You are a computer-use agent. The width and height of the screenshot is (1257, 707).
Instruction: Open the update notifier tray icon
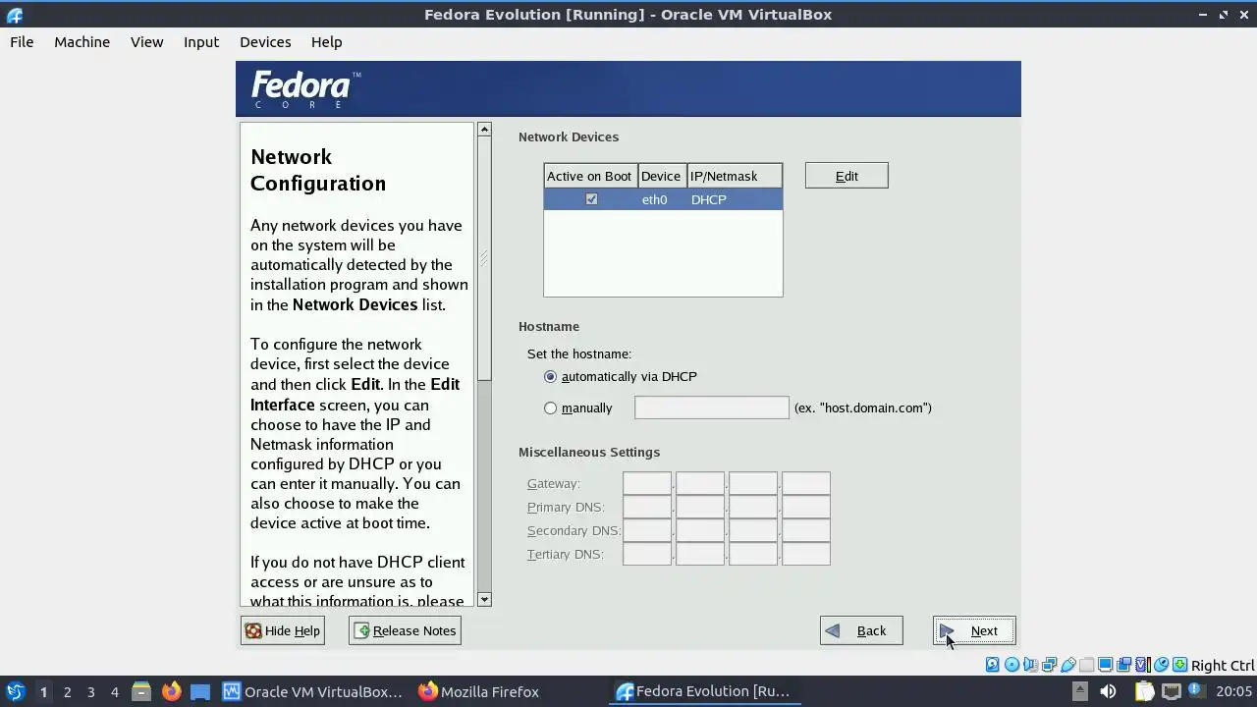1198,691
